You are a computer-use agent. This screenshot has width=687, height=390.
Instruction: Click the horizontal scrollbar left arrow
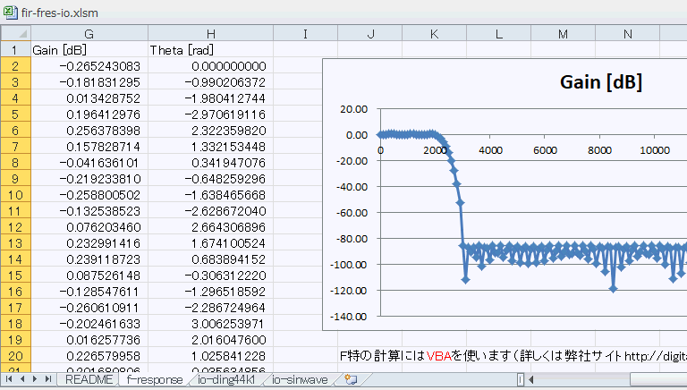pyautogui.click(x=531, y=379)
